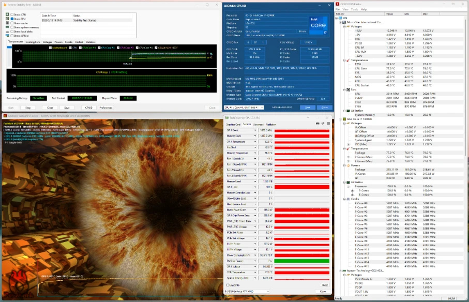The width and height of the screenshot is (469, 302).
Task: Click the Intel Core i7 logo badge
Action: click(x=318, y=25)
